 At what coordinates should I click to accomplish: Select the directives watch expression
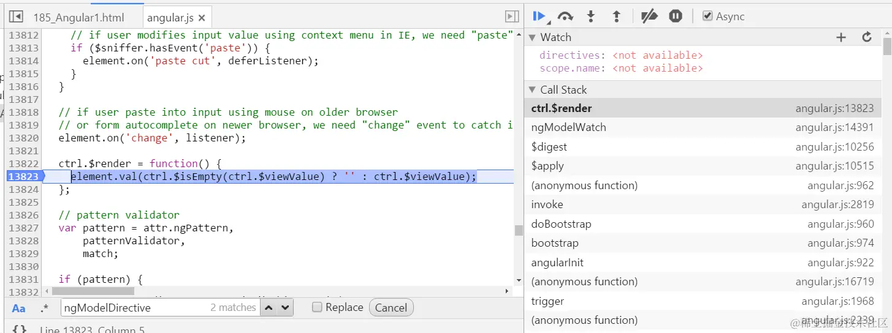(x=620, y=55)
